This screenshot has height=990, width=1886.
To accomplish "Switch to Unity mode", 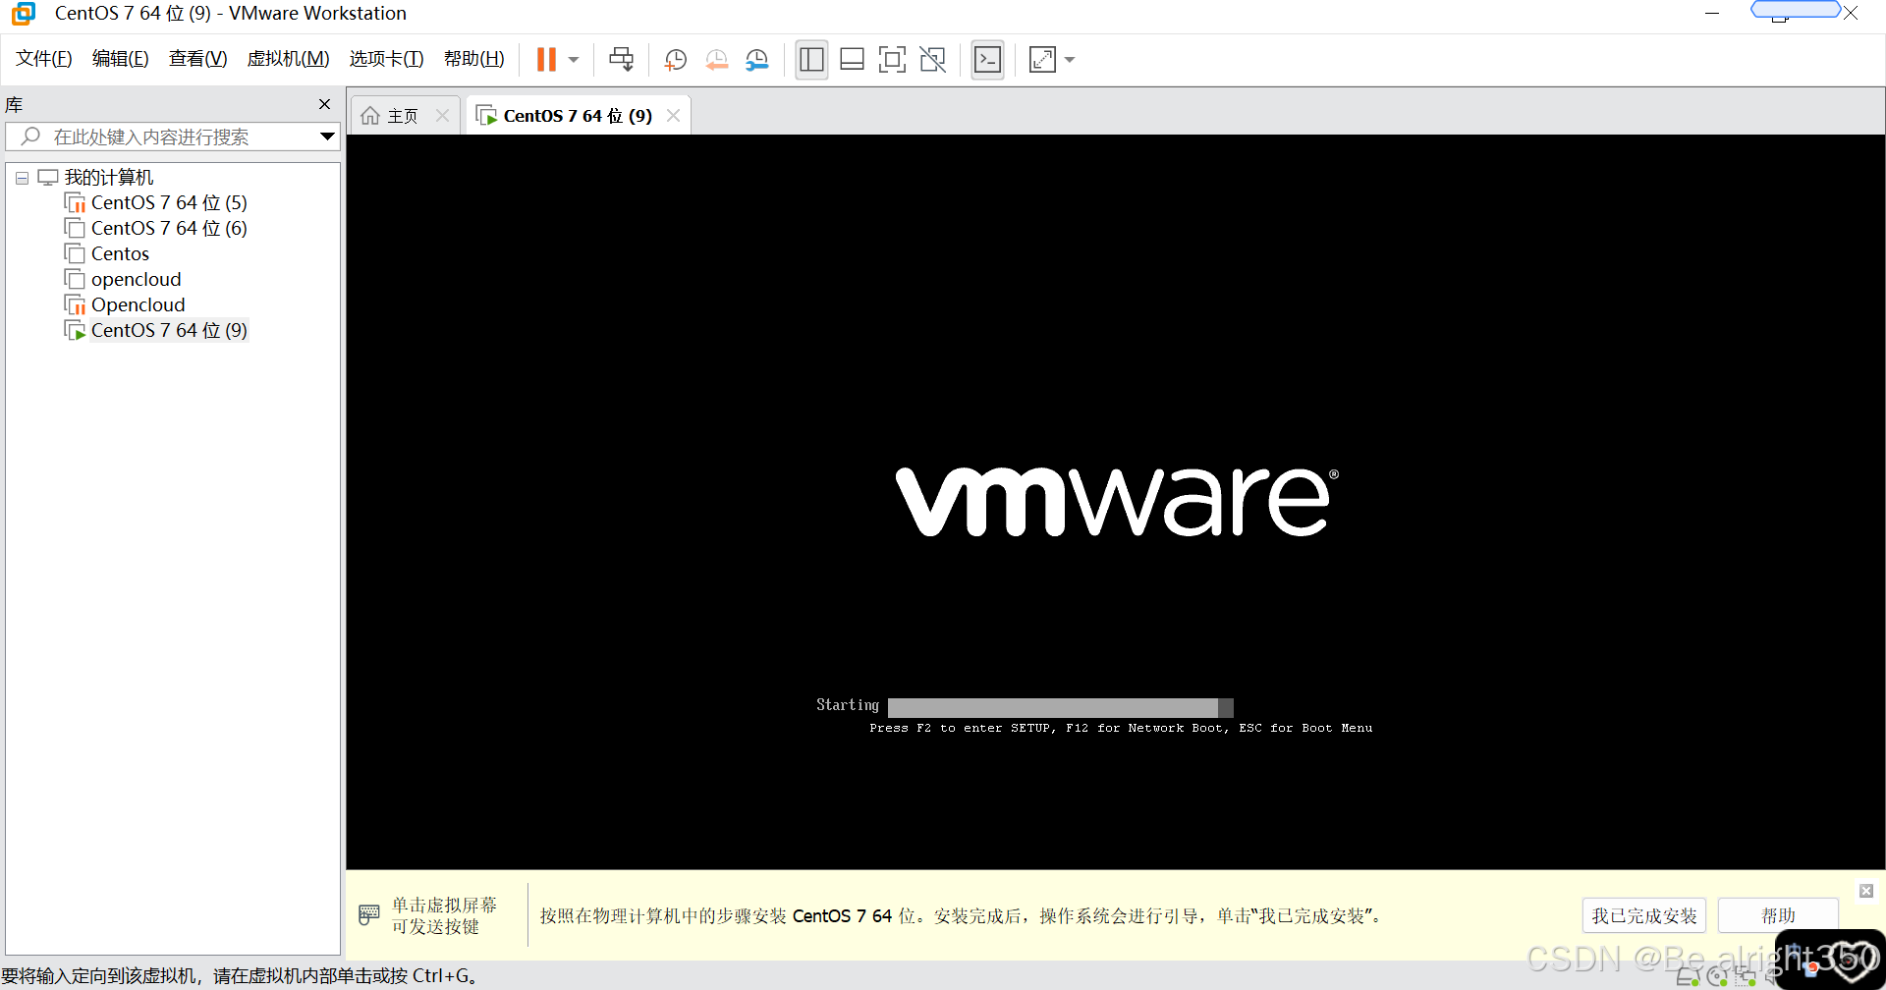I will [x=931, y=59].
